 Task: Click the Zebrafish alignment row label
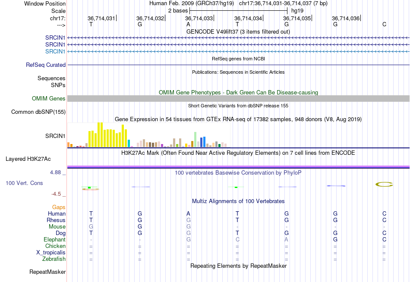[54, 259]
